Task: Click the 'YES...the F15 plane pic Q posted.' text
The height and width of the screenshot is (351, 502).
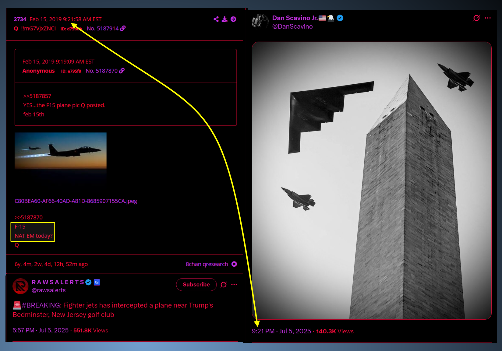Action: [x=64, y=105]
